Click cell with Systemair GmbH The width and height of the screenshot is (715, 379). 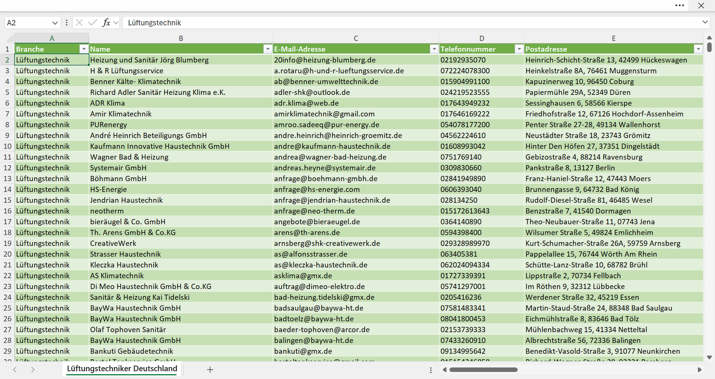click(x=181, y=168)
